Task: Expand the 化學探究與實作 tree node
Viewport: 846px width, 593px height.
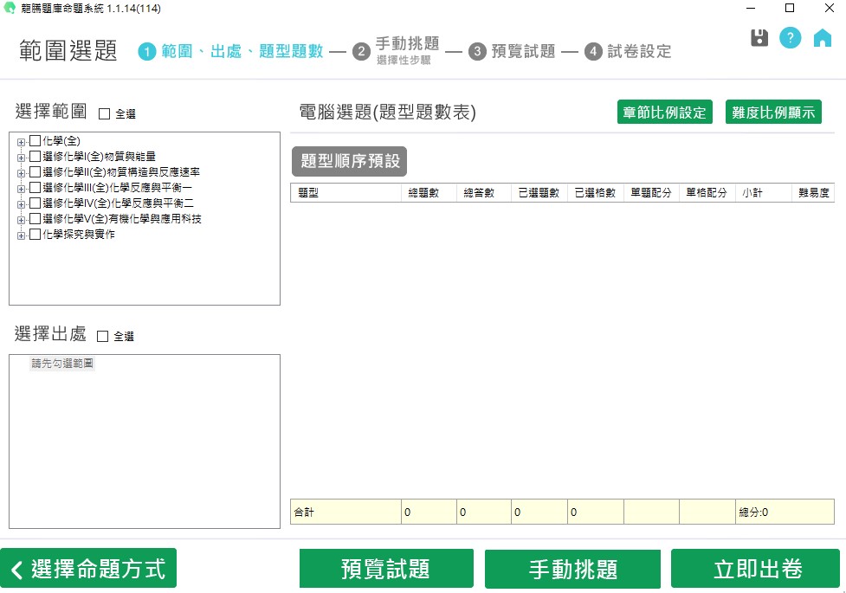Action: (21, 235)
